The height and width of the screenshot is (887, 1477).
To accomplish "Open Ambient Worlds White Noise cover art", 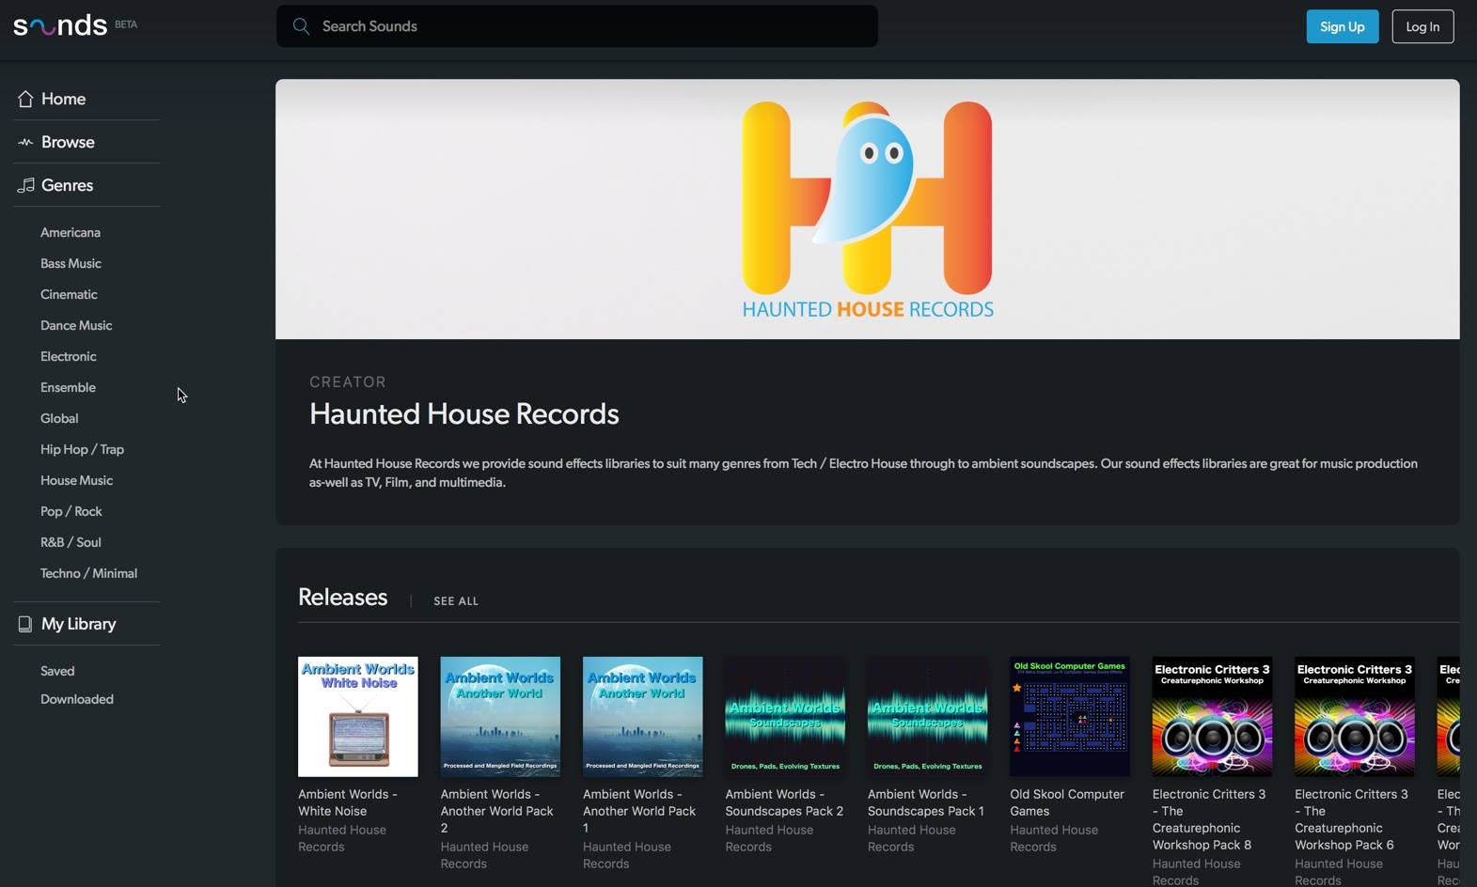I will point(358,717).
